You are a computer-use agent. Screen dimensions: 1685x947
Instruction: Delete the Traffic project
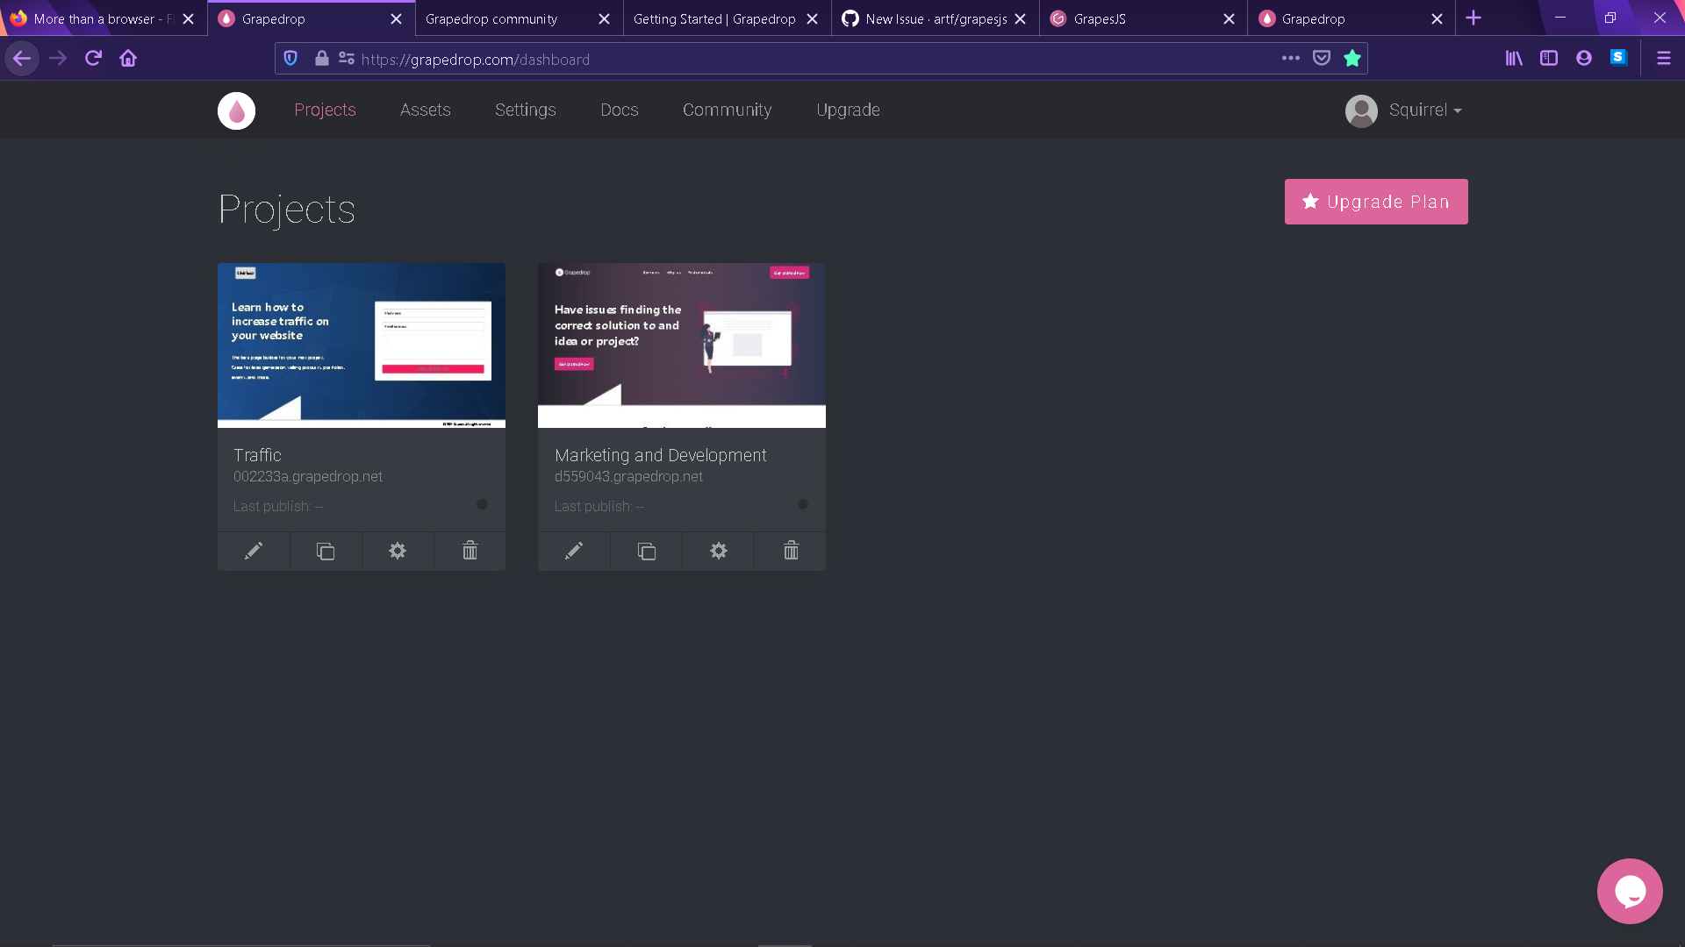(x=470, y=551)
